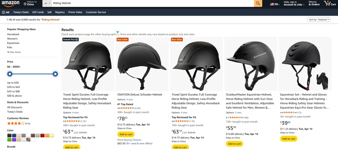Screen dimensions: 338x149
Task: Open Today's Deals in navigation bar
Action: point(21,12)
